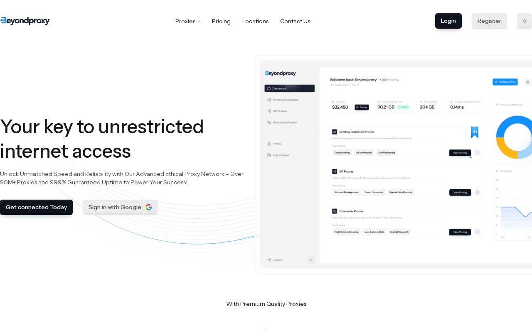Toggle the light/dark theme sun button

(x=525, y=21)
